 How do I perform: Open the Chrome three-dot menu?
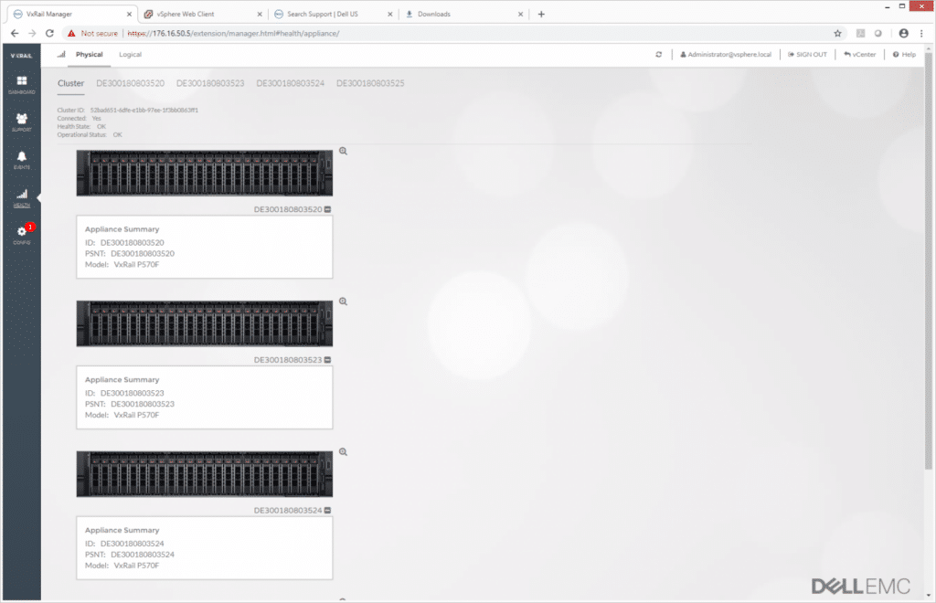click(921, 34)
